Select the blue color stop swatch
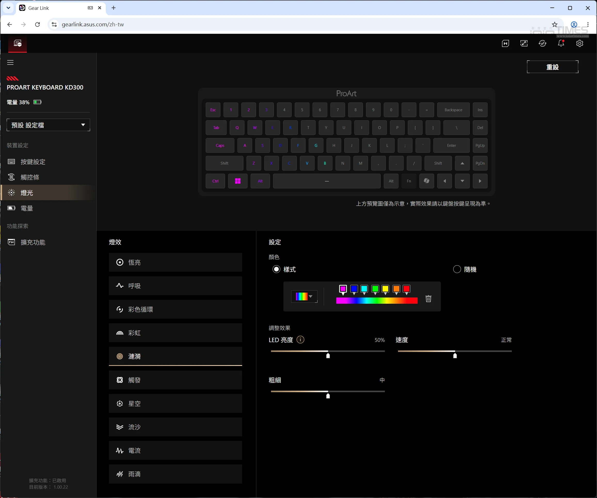This screenshot has width=597, height=498. pyautogui.click(x=354, y=289)
